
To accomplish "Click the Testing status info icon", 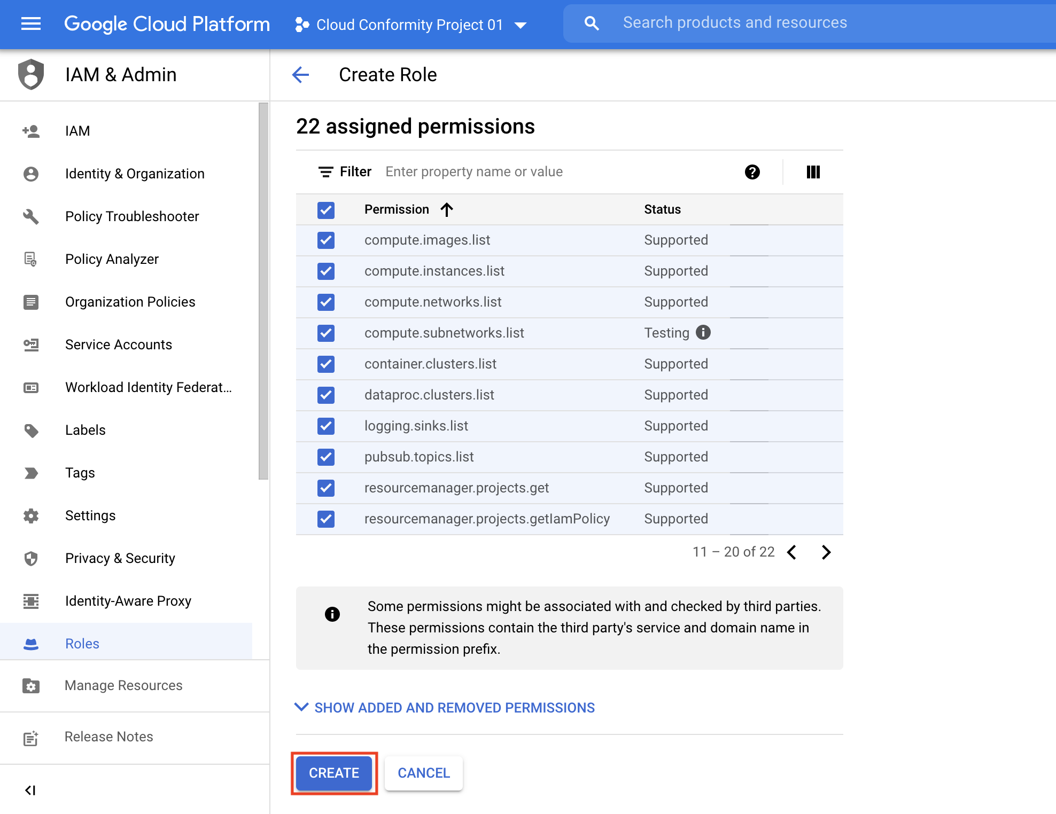I will point(703,332).
